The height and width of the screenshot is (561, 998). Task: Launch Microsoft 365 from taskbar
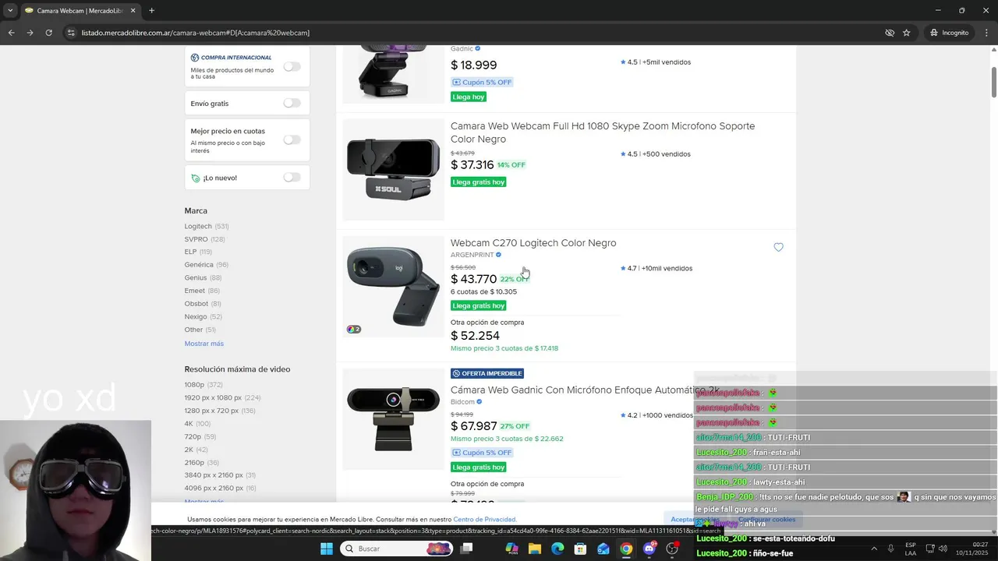click(x=512, y=549)
